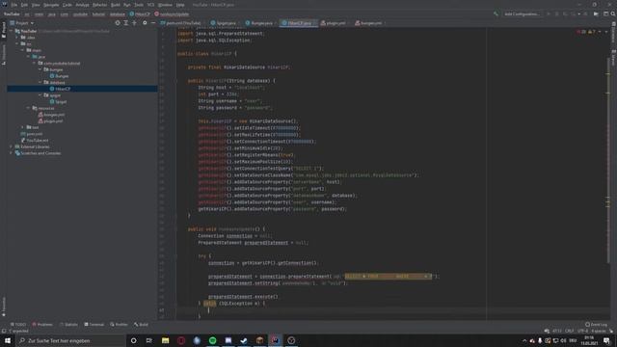Open the Problems tool window
The height and width of the screenshot is (347, 617).
[42, 325]
